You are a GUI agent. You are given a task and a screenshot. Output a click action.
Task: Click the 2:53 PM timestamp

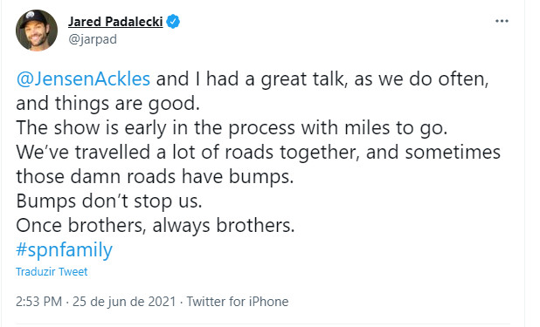(39, 302)
